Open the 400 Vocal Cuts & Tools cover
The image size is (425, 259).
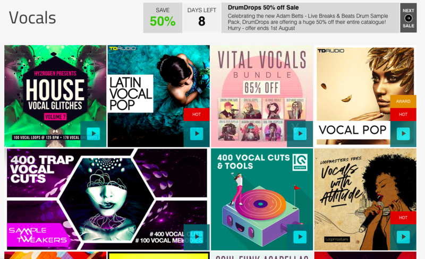coord(262,199)
